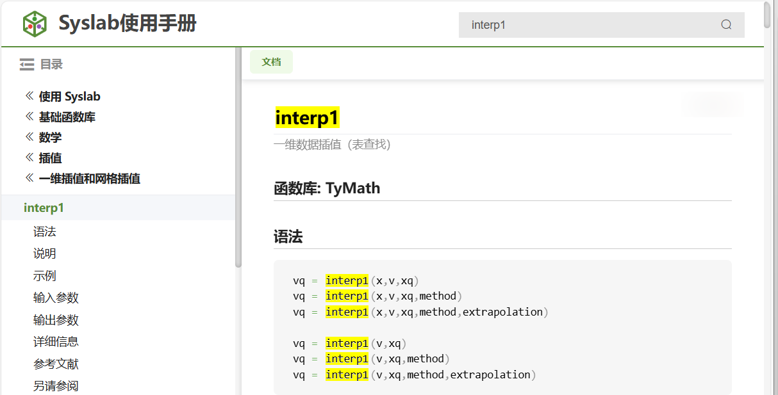Image resolution: width=778 pixels, height=395 pixels.
Task: Click the Syslab cube logo icon
Action: pos(35,24)
